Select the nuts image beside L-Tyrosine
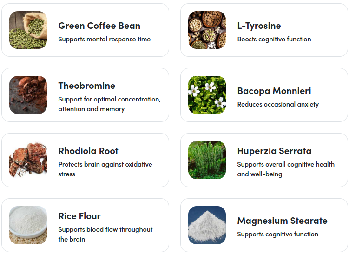The image size is (349, 255). click(207, 30)
